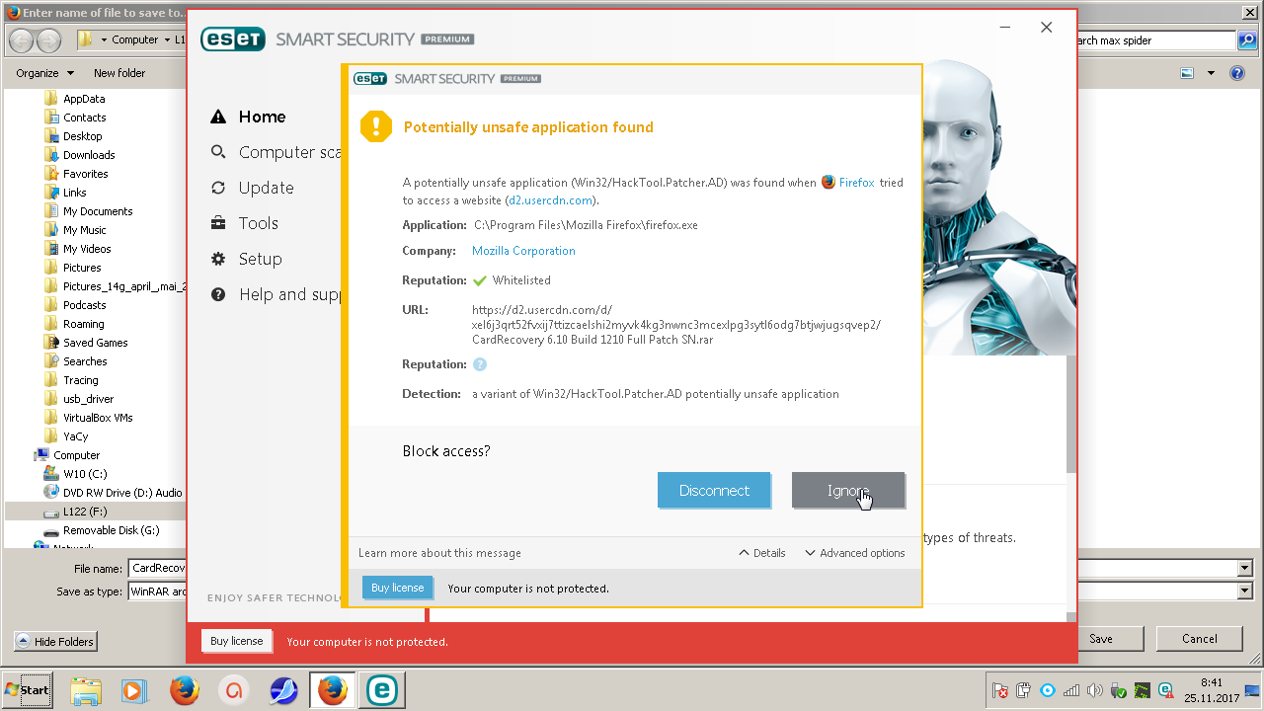Viewport: 1264px width, 711px height.
Task: Switch to the ESET taskbar window
Action: (381, 690)
